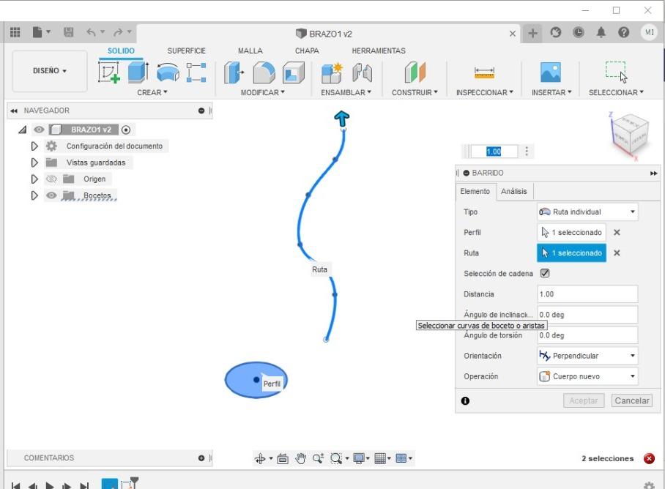The image size is (665, 489).
Task: Open the CONSTRUIR menu
Action: (x=415, y=92)
